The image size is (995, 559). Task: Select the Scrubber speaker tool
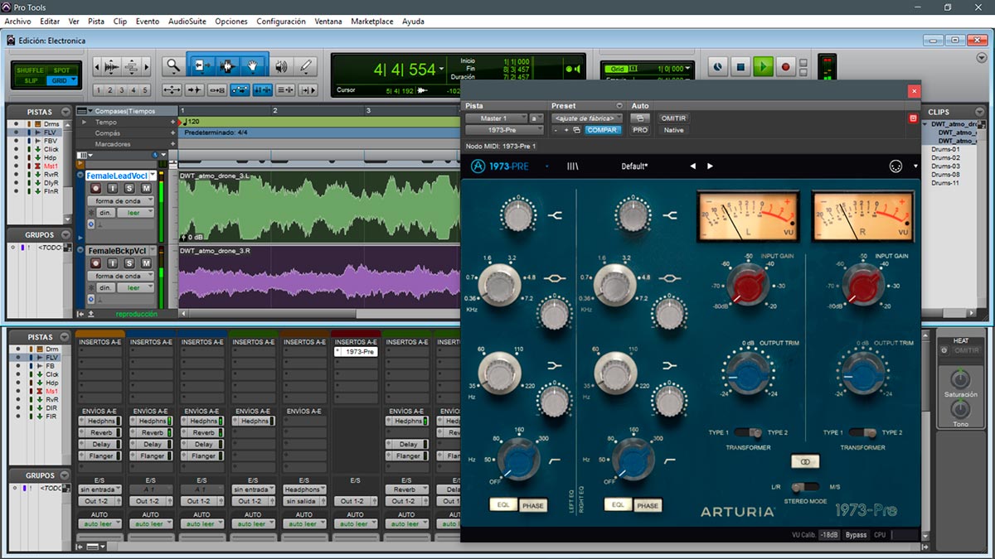281,66
